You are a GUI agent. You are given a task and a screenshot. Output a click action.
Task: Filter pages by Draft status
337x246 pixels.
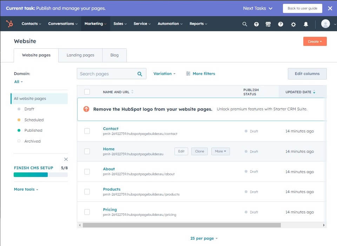pyautogui.click(x=29, y=109)
